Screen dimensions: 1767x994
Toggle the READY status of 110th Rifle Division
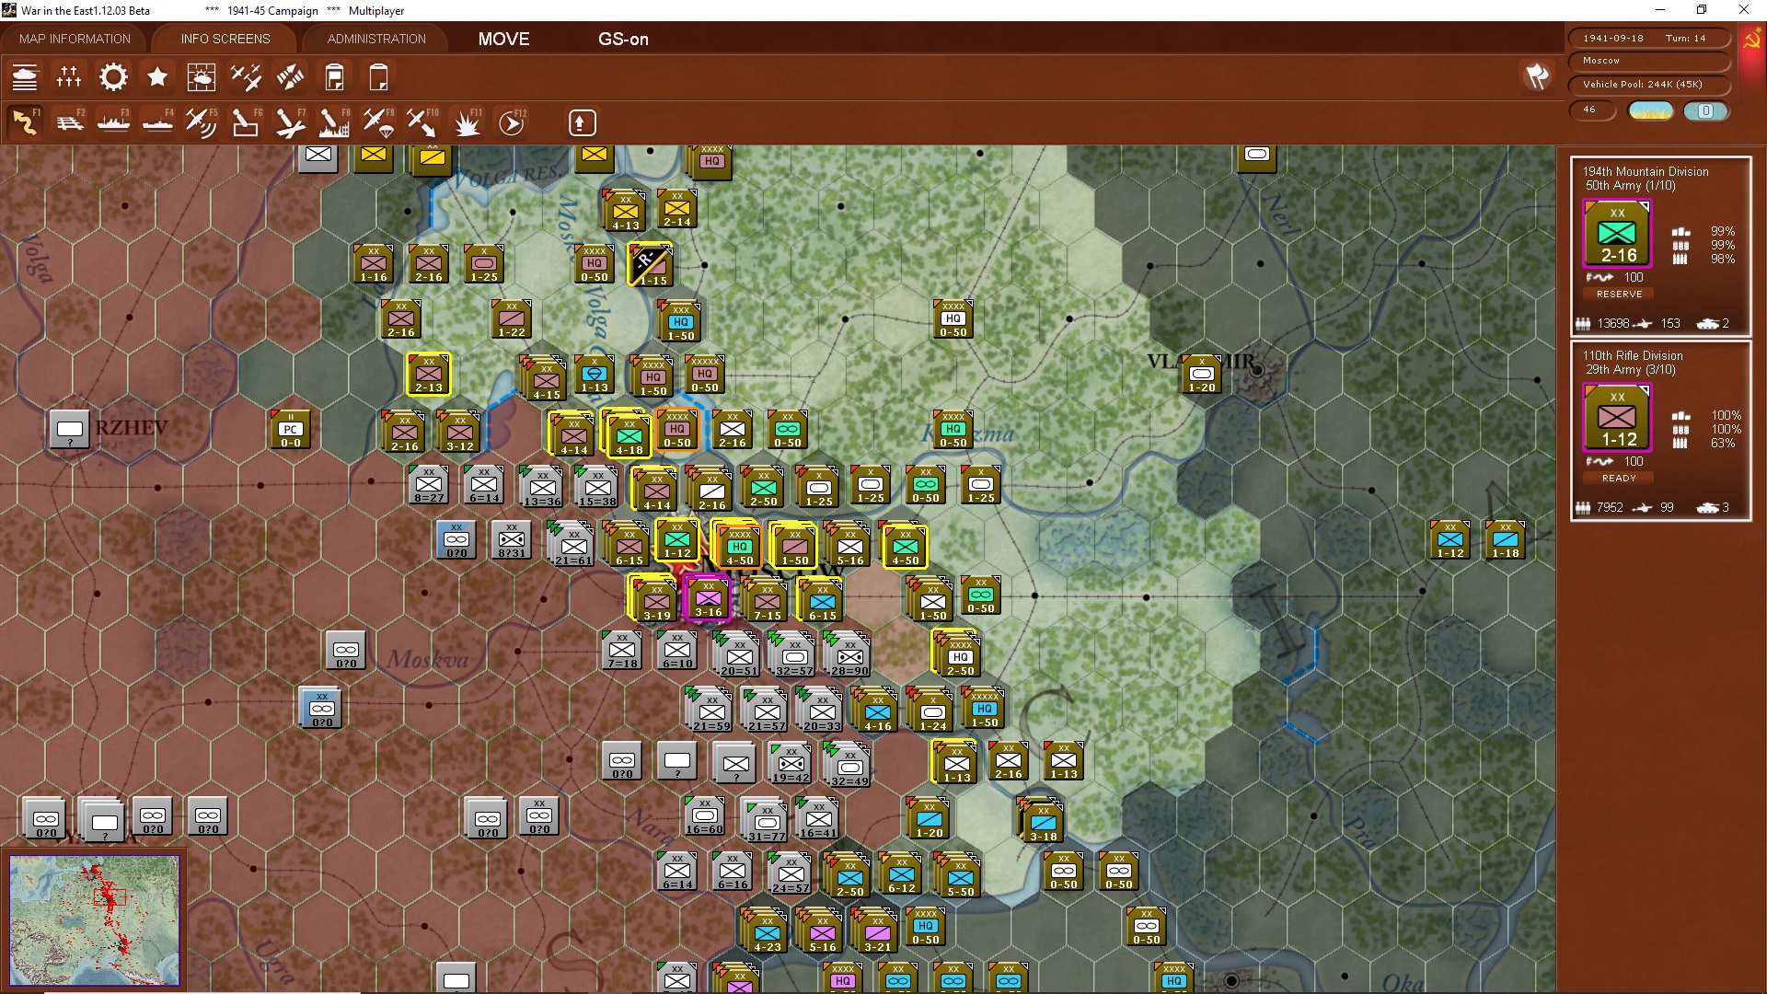click(1619, 478)
